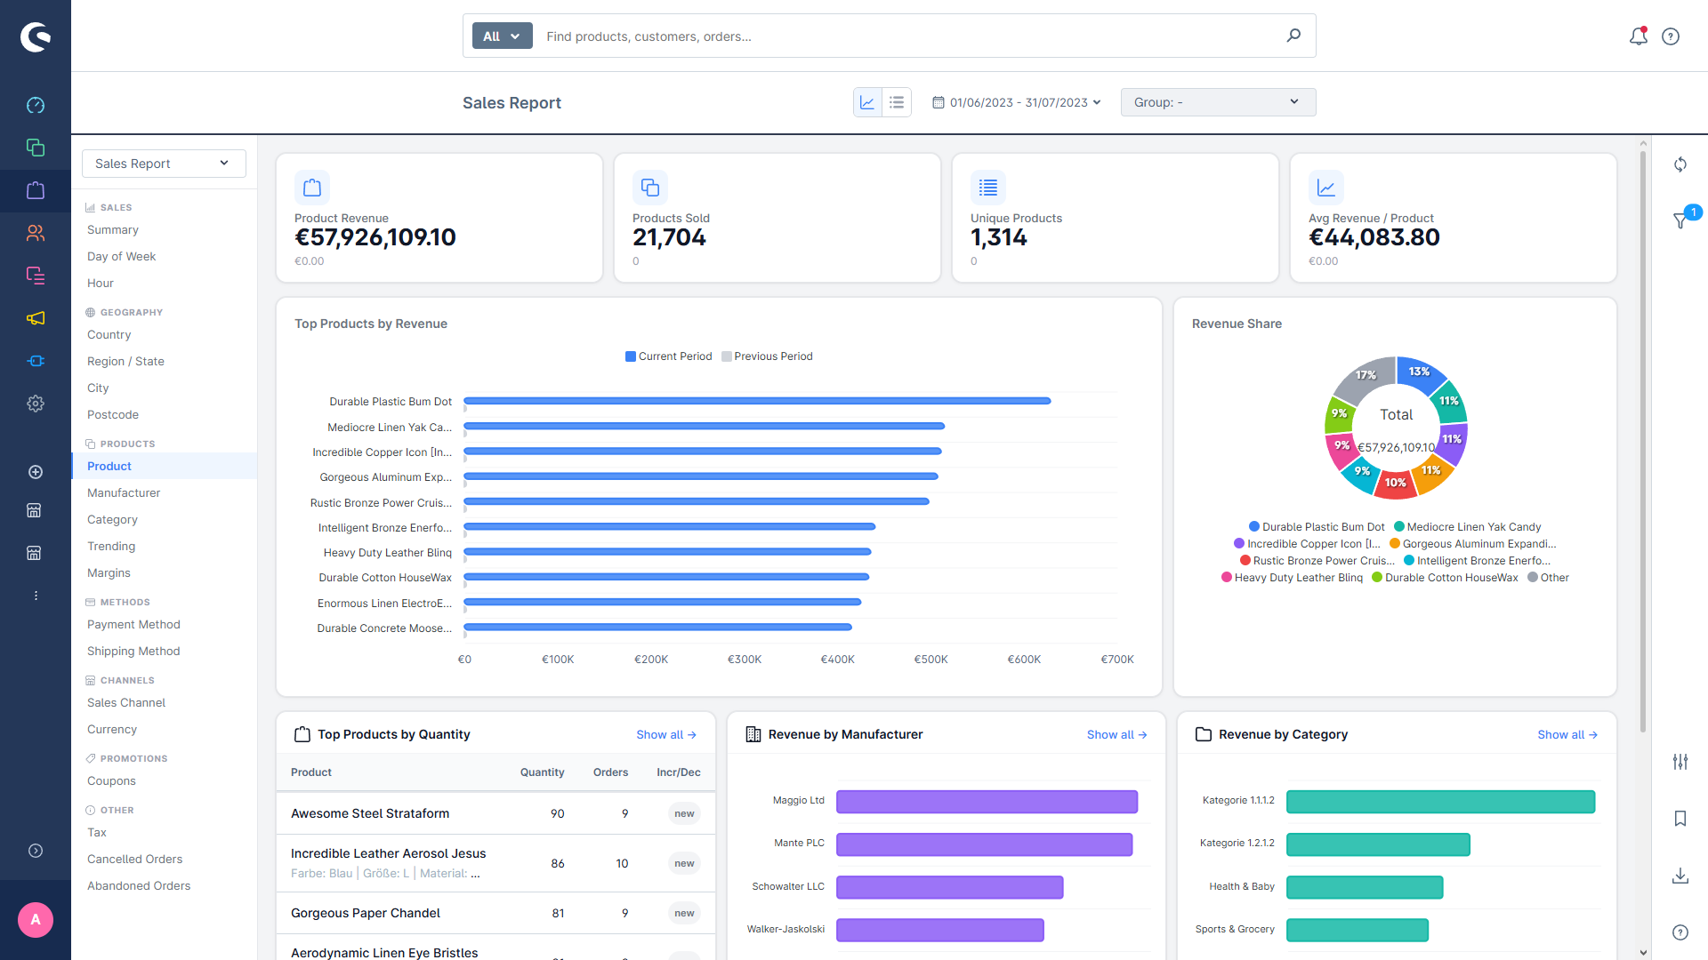The image size is (1708, 960).
Task: Click the help icon at bottom right
Action: (x=1680, y=932)
